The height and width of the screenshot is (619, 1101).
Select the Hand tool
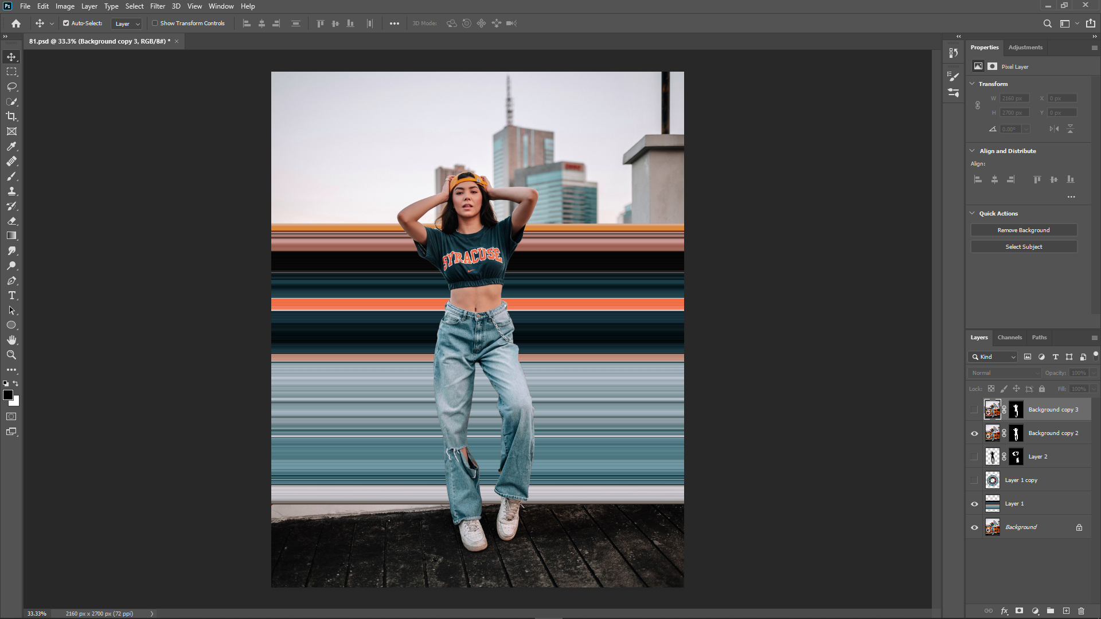11,340
